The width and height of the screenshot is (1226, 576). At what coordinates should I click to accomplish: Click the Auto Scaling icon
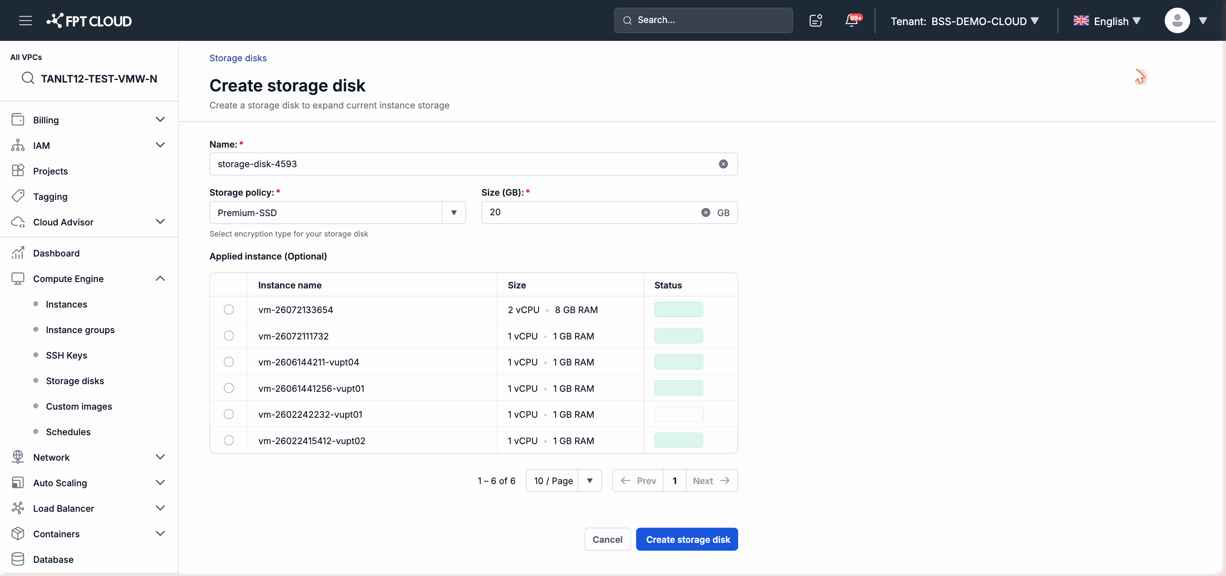click(x=18, y=482)
